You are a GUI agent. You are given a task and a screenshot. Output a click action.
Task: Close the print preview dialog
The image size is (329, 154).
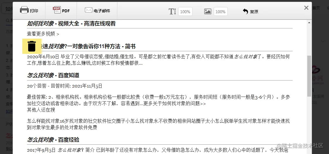click(306, 8)
